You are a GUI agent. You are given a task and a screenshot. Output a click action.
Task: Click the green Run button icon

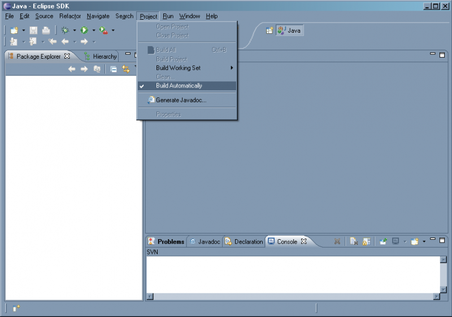pos(84,30)
